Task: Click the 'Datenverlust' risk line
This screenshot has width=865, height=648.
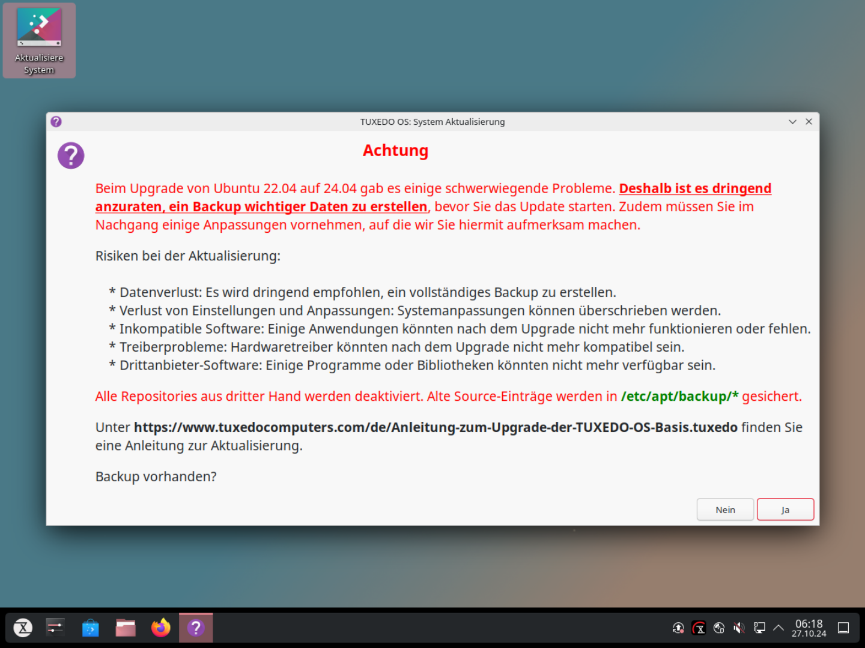Action: point(363,293)
